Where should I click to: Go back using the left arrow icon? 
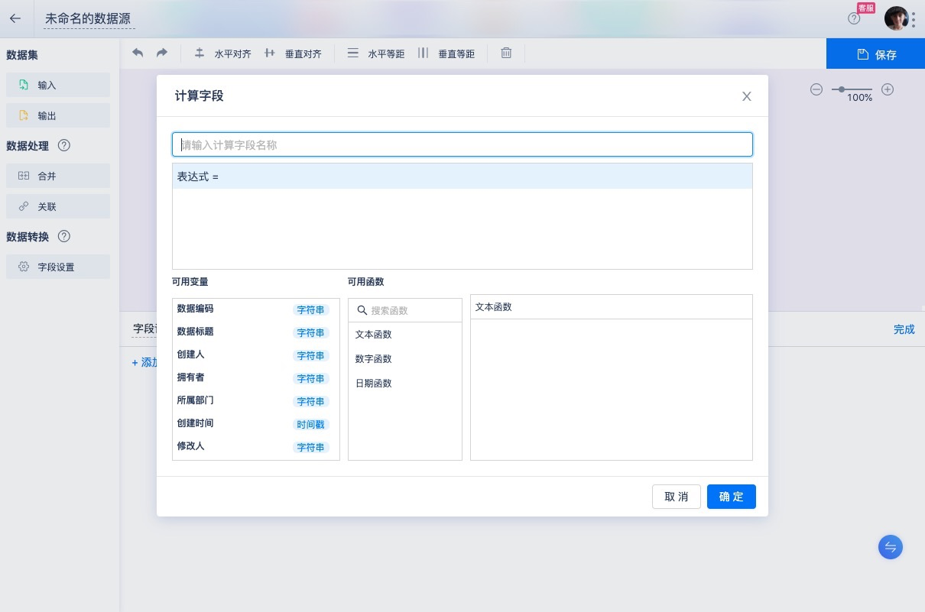click(15, 18)
